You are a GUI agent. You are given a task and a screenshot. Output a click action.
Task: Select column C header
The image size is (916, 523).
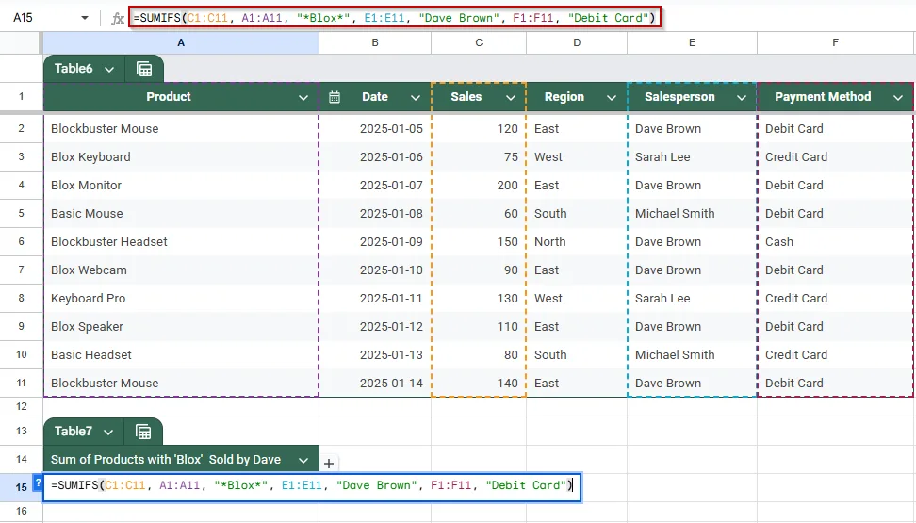point(479,42)
